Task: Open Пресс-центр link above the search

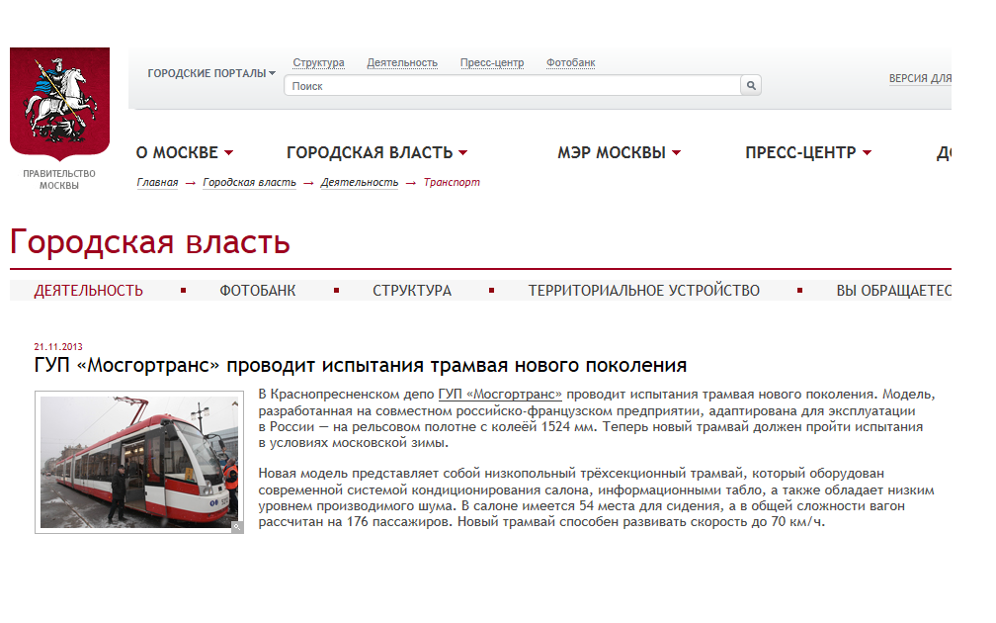Action: pyautogui.click(x=492, y=63)
